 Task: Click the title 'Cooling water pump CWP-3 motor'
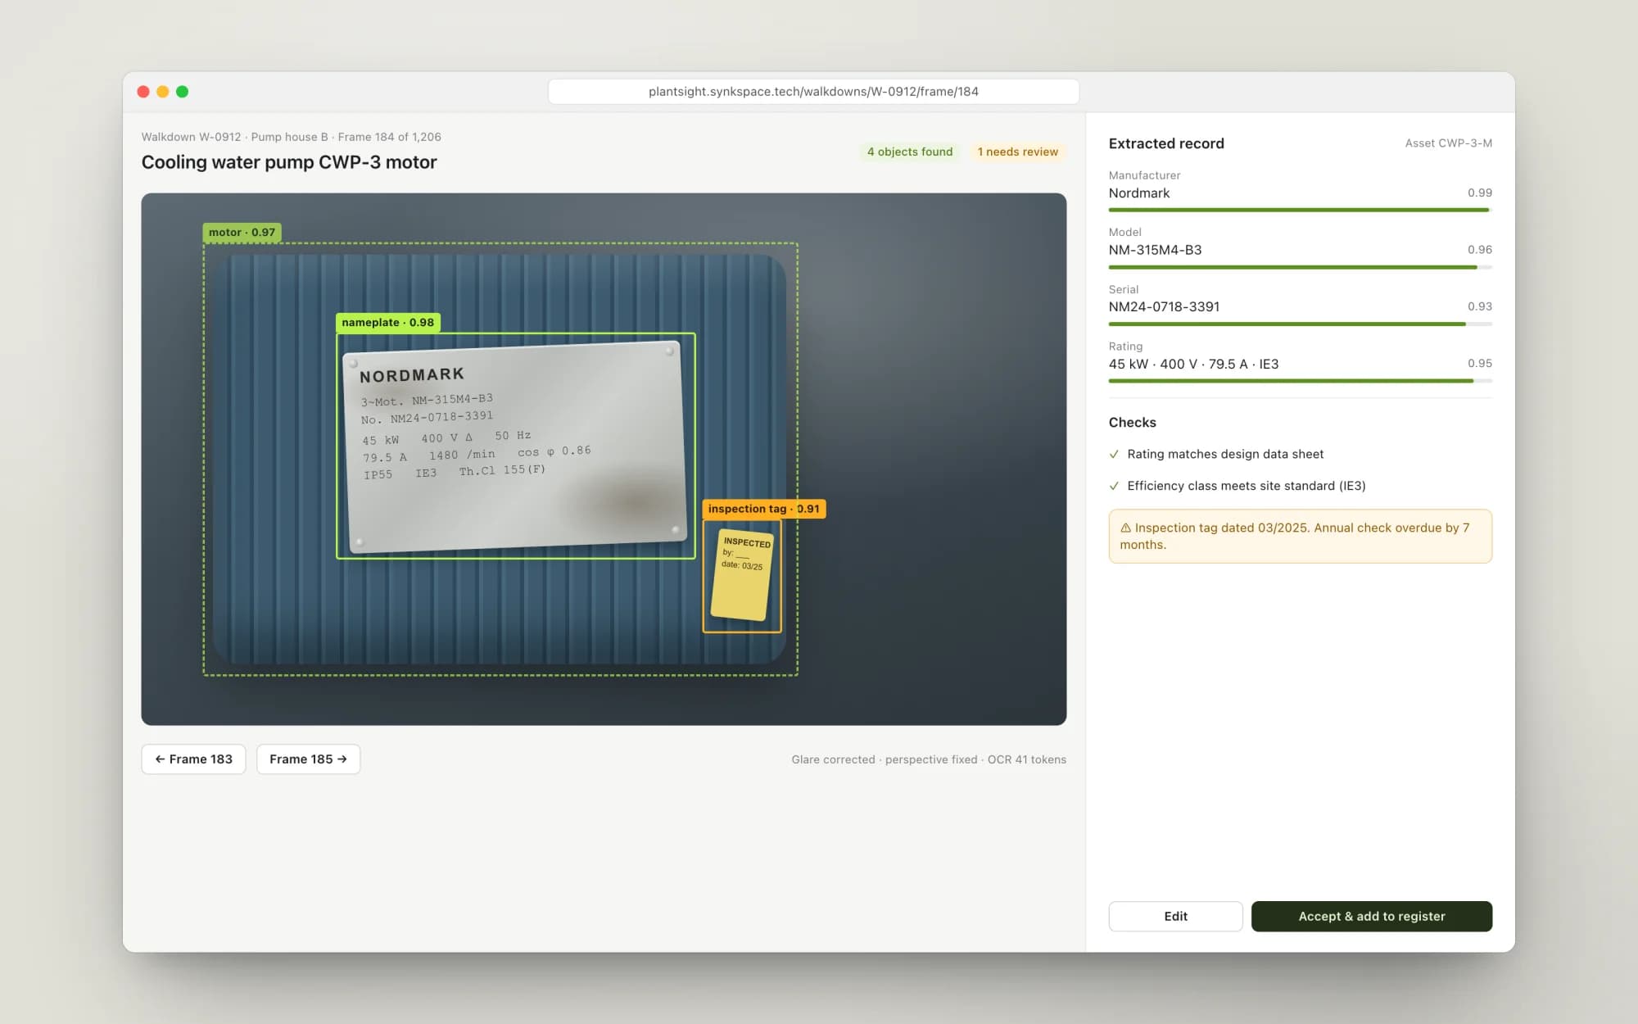coord(289,162)
